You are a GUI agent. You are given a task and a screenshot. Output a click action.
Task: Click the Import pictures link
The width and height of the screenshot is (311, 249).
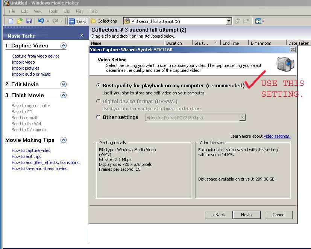[26, 68]
